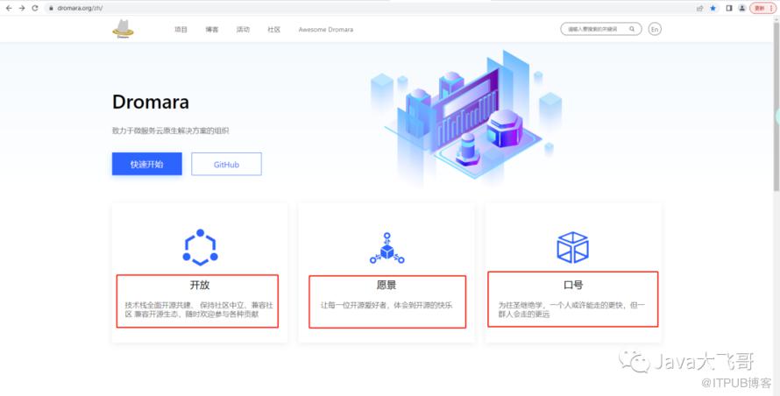The image size is (780, 396).
Task: Open the 活动 menu item
Action: [x=243, y=30]
